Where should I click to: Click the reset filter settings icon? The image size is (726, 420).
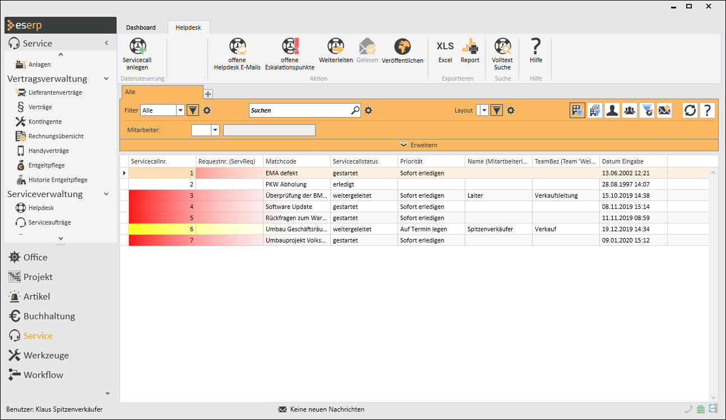point(647,110)
